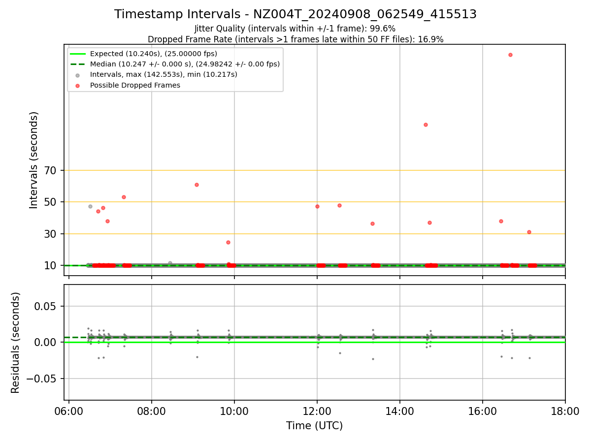Click the red point near 12:32 at about 48 seconds
Viewport: 591px width, 443px height.
(x=339, y=205)
